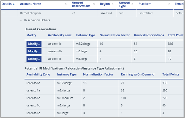Click Modify for us-east-1c m3.large reservation
Viewport: 185px width, 118px height.
click(34, 59)
